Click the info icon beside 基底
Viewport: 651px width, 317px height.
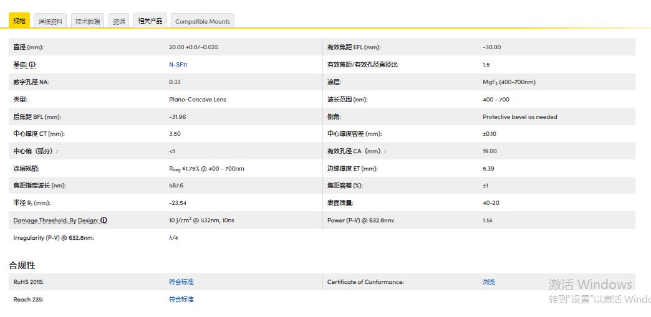(x=32, y=65)
